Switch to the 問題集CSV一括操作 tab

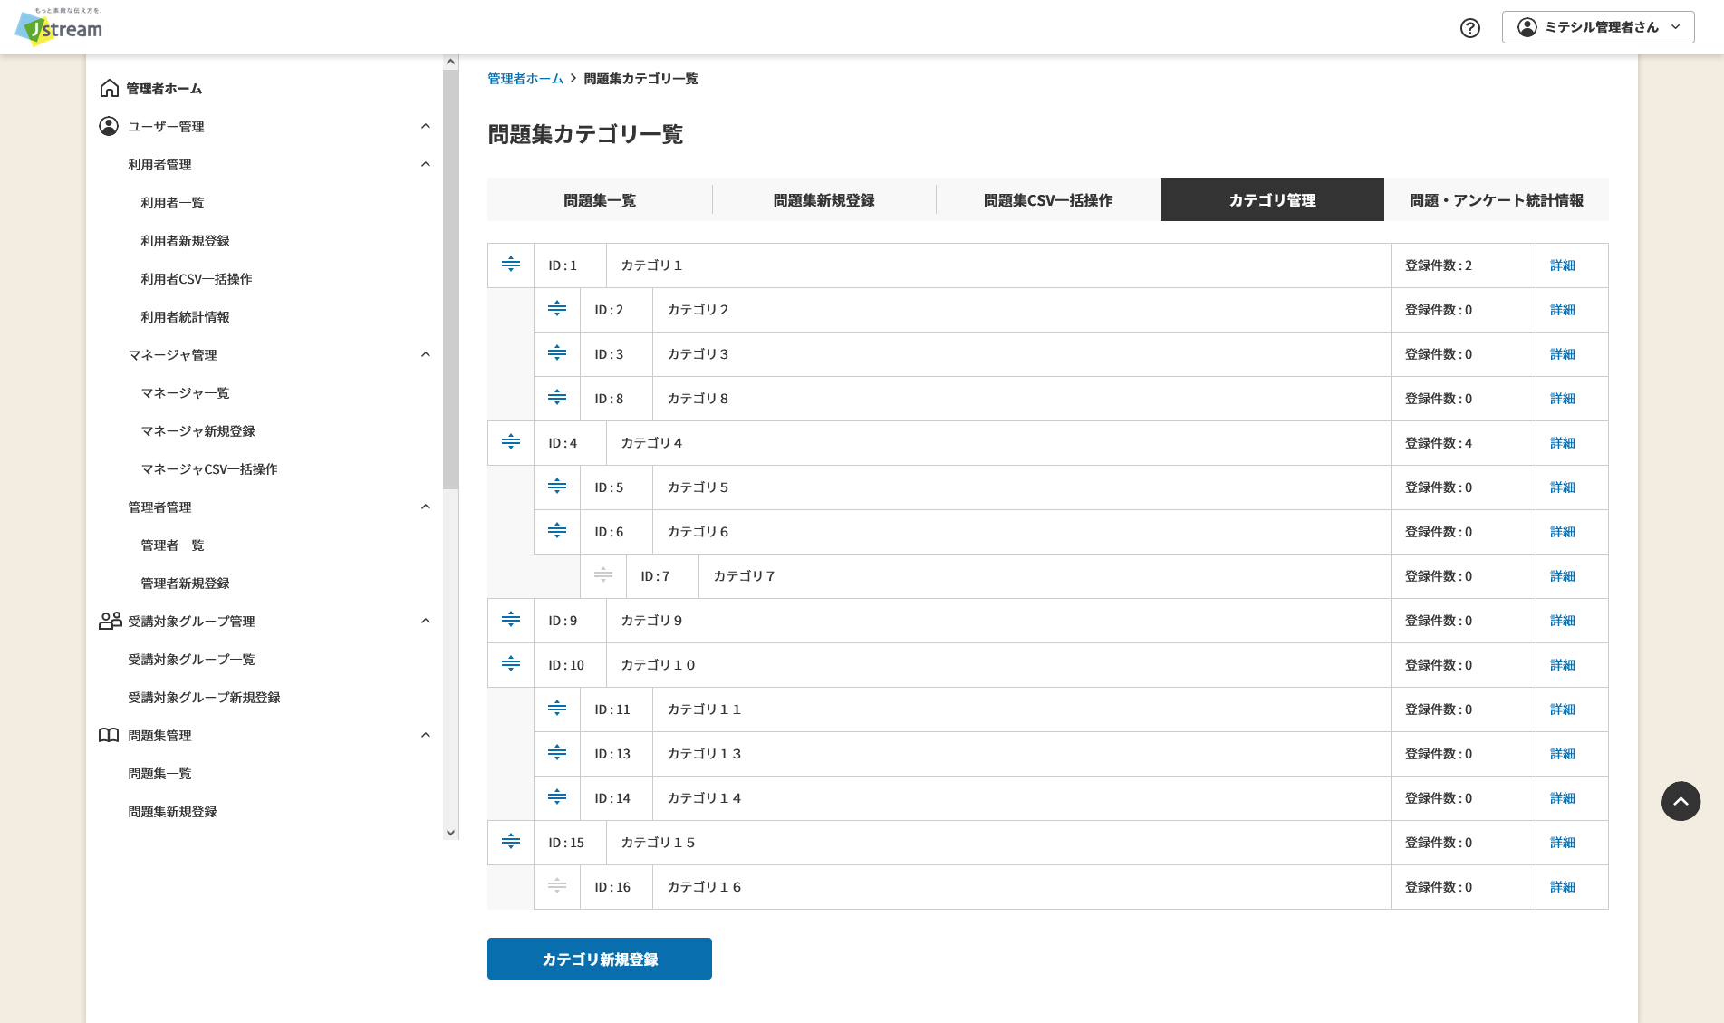coord(1048,199)
